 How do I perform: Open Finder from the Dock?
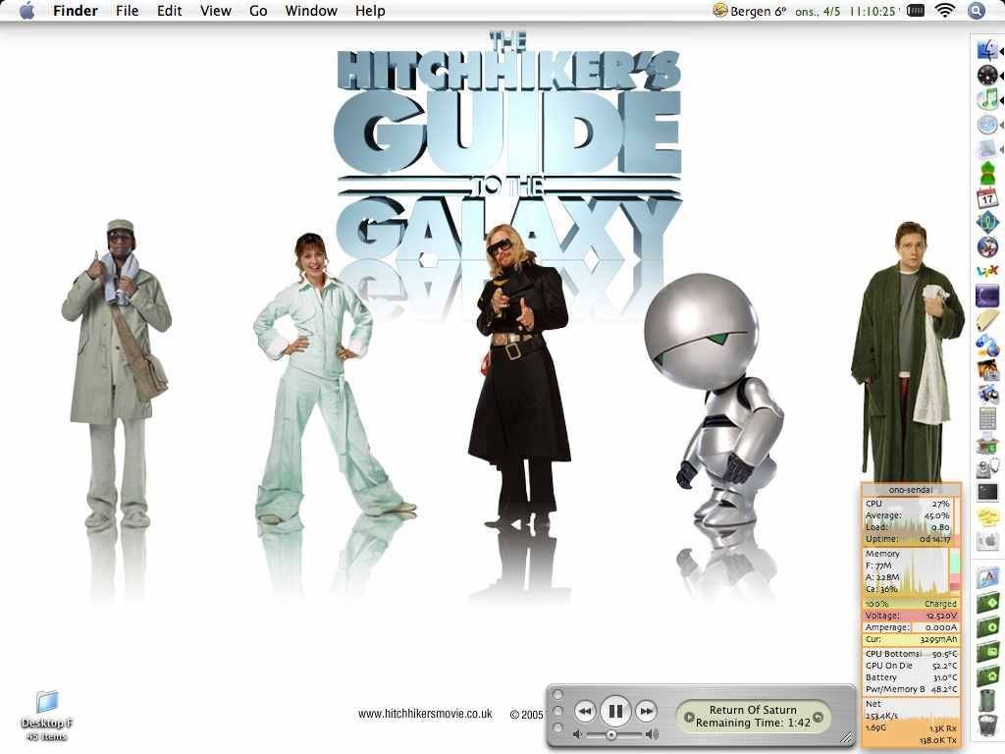tap(987, 49)
